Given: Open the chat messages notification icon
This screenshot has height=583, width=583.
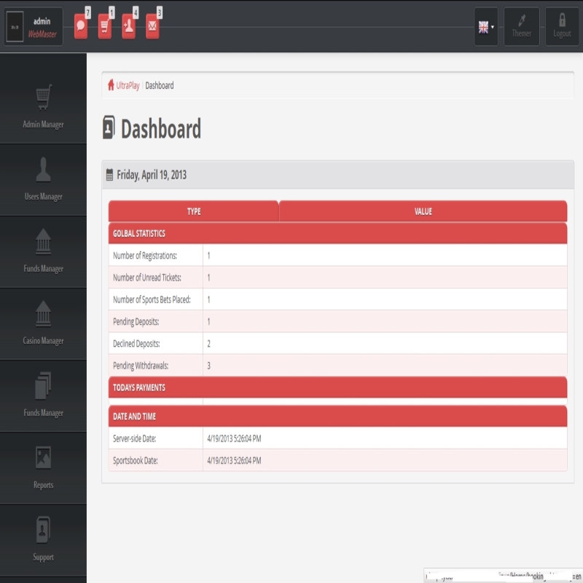Looking at the screenshot, I should pyautogui.click(x=81, y=26).
